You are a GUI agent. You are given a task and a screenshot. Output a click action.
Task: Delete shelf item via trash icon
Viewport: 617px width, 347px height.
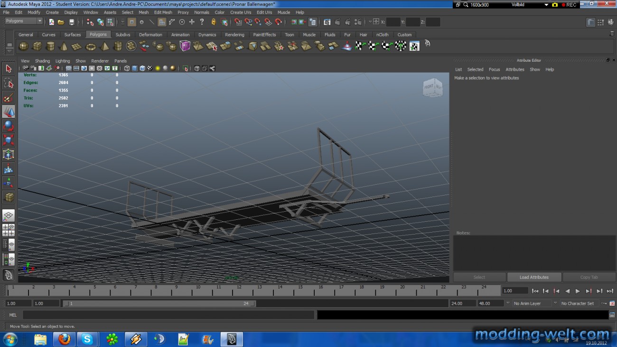pyautogui.click(x=612, y=34)
